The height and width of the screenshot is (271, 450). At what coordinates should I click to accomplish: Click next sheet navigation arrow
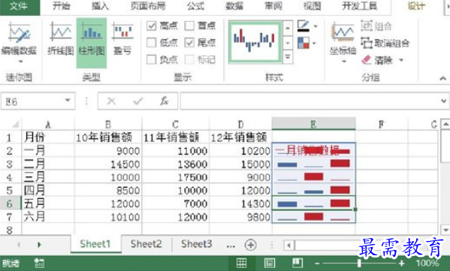click(39, 245)
